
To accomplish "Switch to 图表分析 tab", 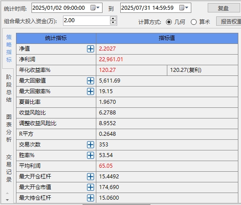I will tap(9, 128).
